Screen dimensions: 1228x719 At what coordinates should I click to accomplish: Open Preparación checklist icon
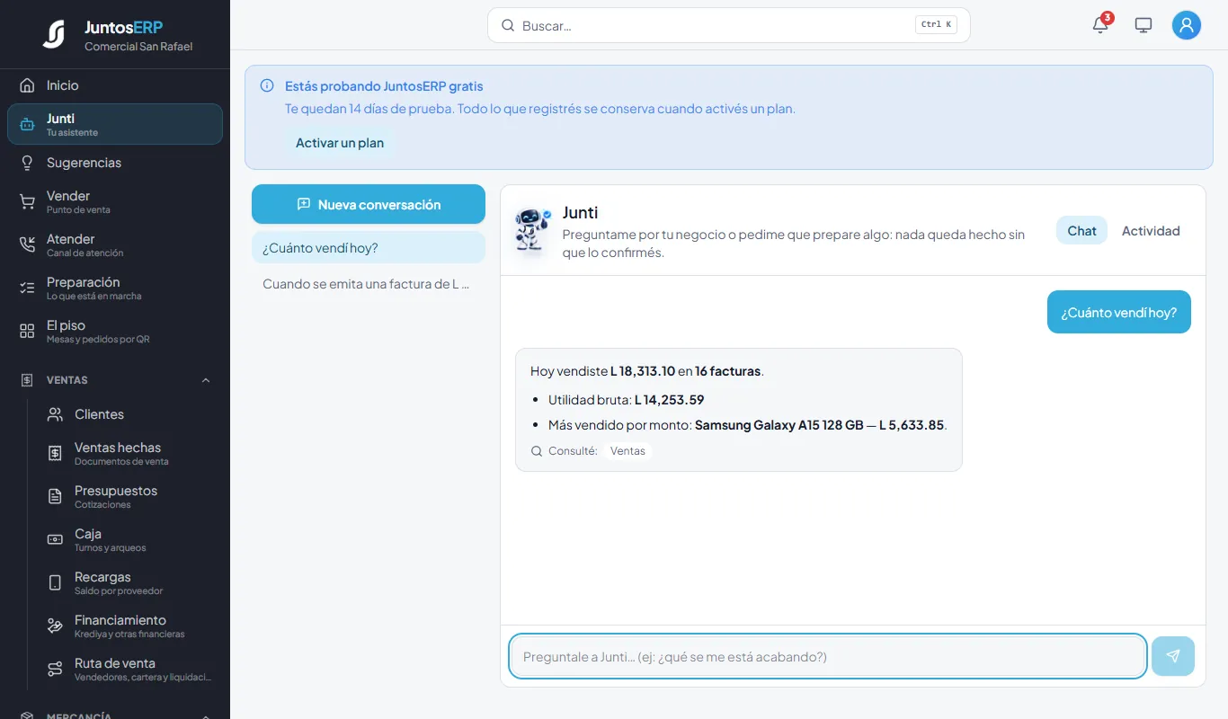(x=27, y=288)
